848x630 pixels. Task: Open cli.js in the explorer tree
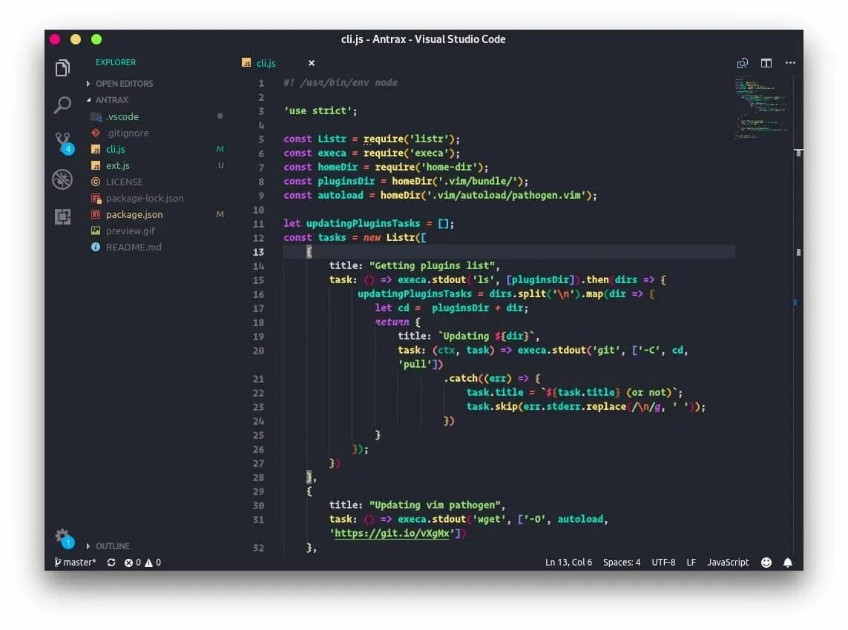tap(115, 149)
